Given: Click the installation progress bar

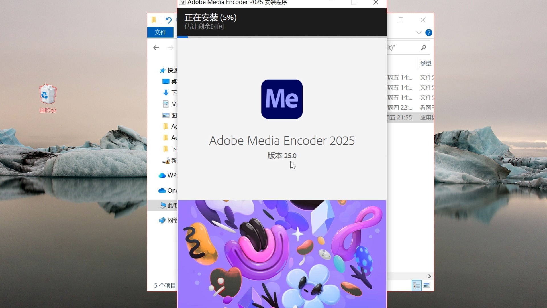Looking at the screenshot, I should coord(282,37).
